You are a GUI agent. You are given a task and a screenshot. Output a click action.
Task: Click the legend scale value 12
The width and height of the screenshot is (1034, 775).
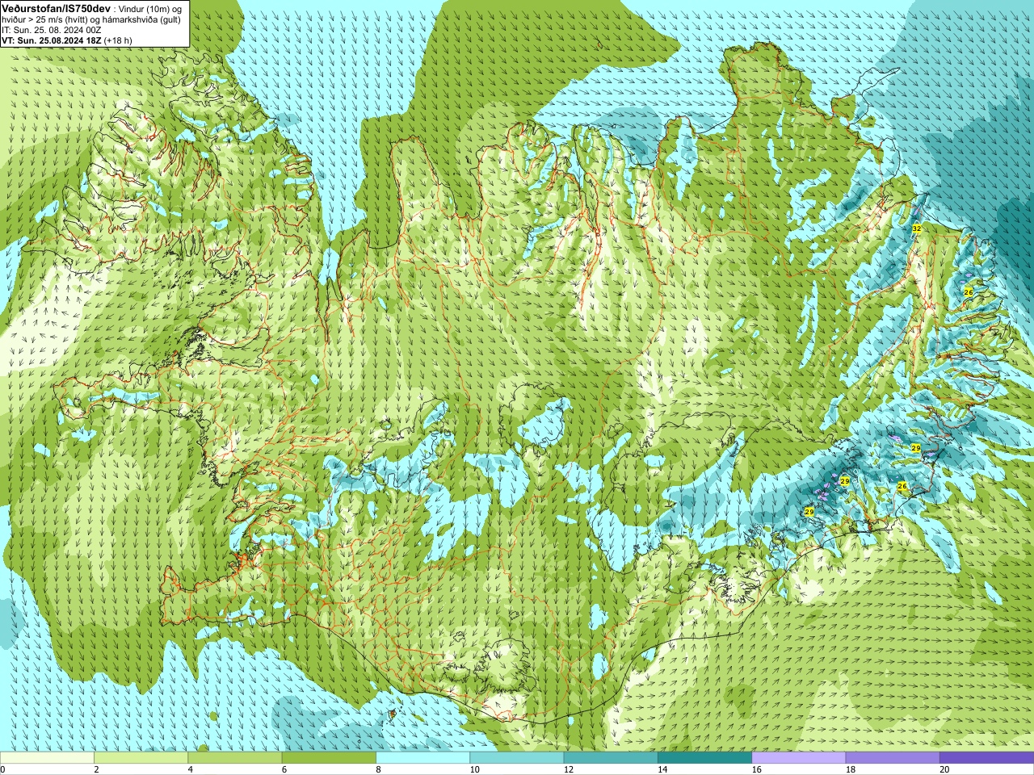(x=569, y=769)
